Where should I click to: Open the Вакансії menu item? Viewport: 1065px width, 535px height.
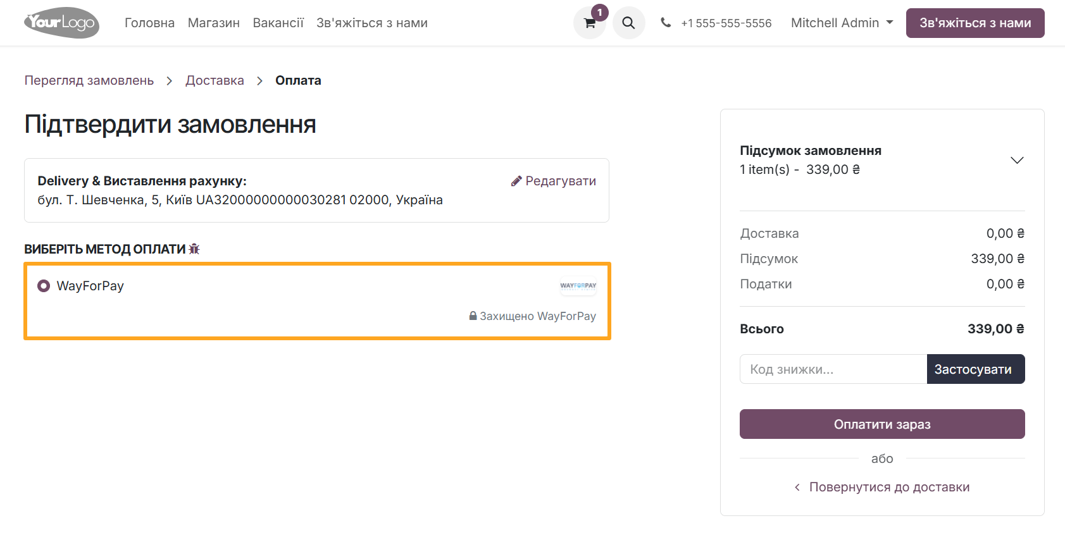278,23
